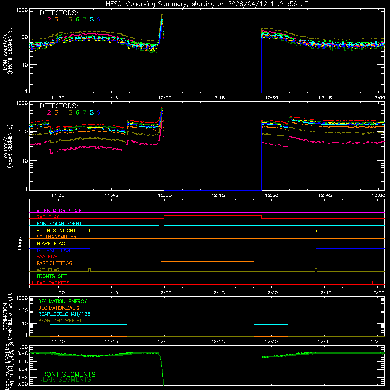Click the 0.94 livetime axis tick label
This screenshot has height=390, width=390.
pos(22,369)
